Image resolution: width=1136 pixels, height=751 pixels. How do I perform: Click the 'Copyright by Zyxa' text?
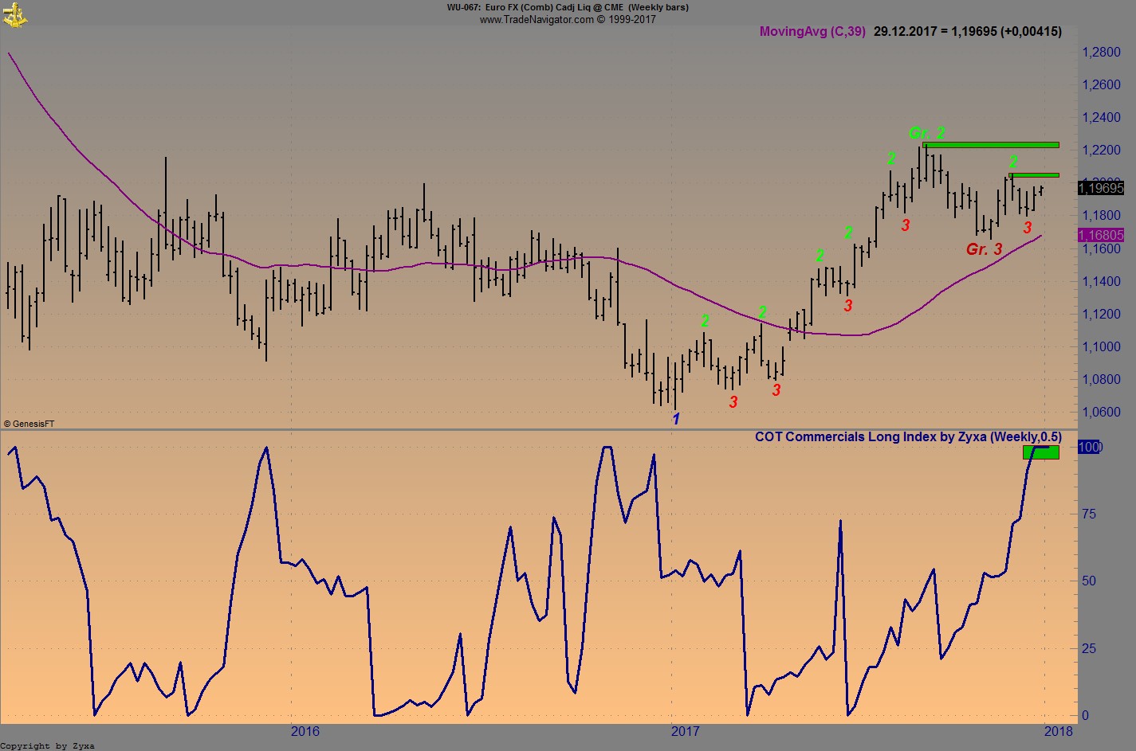pos(46,745)
